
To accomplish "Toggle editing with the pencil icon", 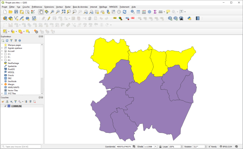I will (49, 18).
